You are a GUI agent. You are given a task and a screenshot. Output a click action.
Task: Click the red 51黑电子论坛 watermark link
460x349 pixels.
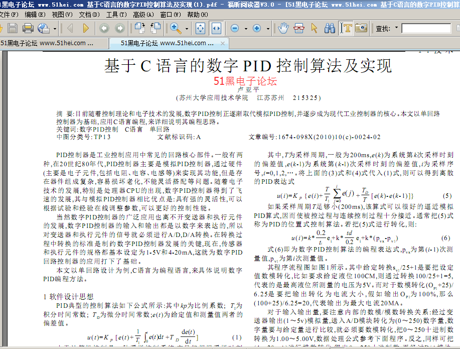(x=245, y=81)
